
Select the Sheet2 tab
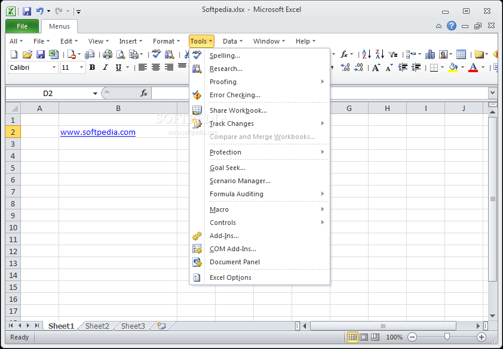[97, 326]
